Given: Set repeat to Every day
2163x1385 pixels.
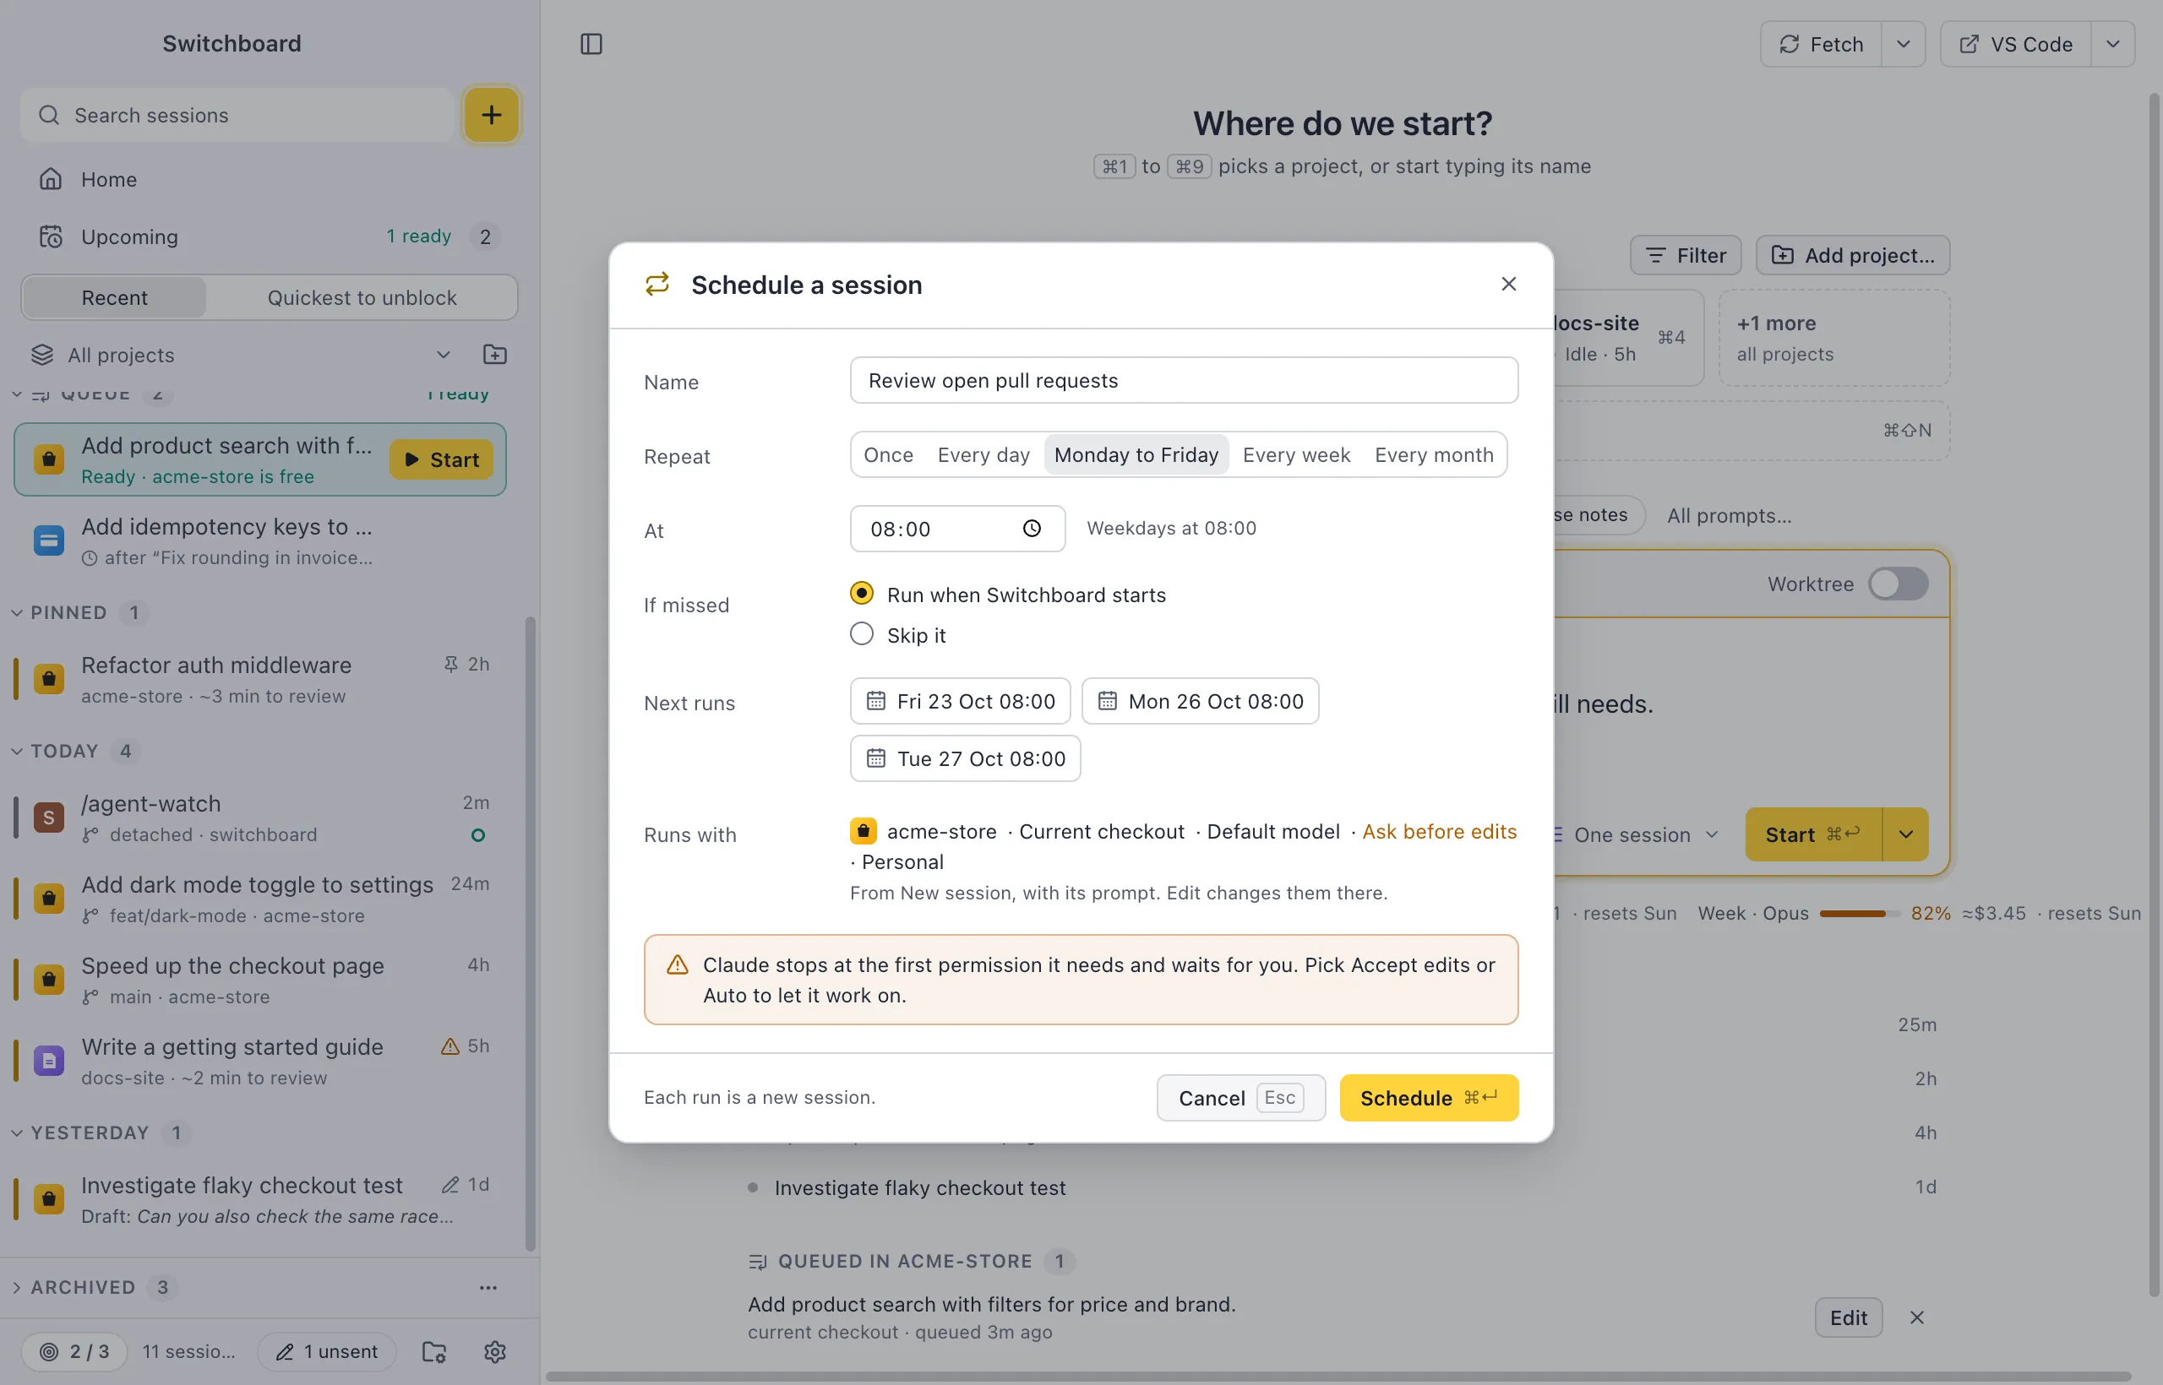Looking at the screenshot, I should (x=983, y=455).
